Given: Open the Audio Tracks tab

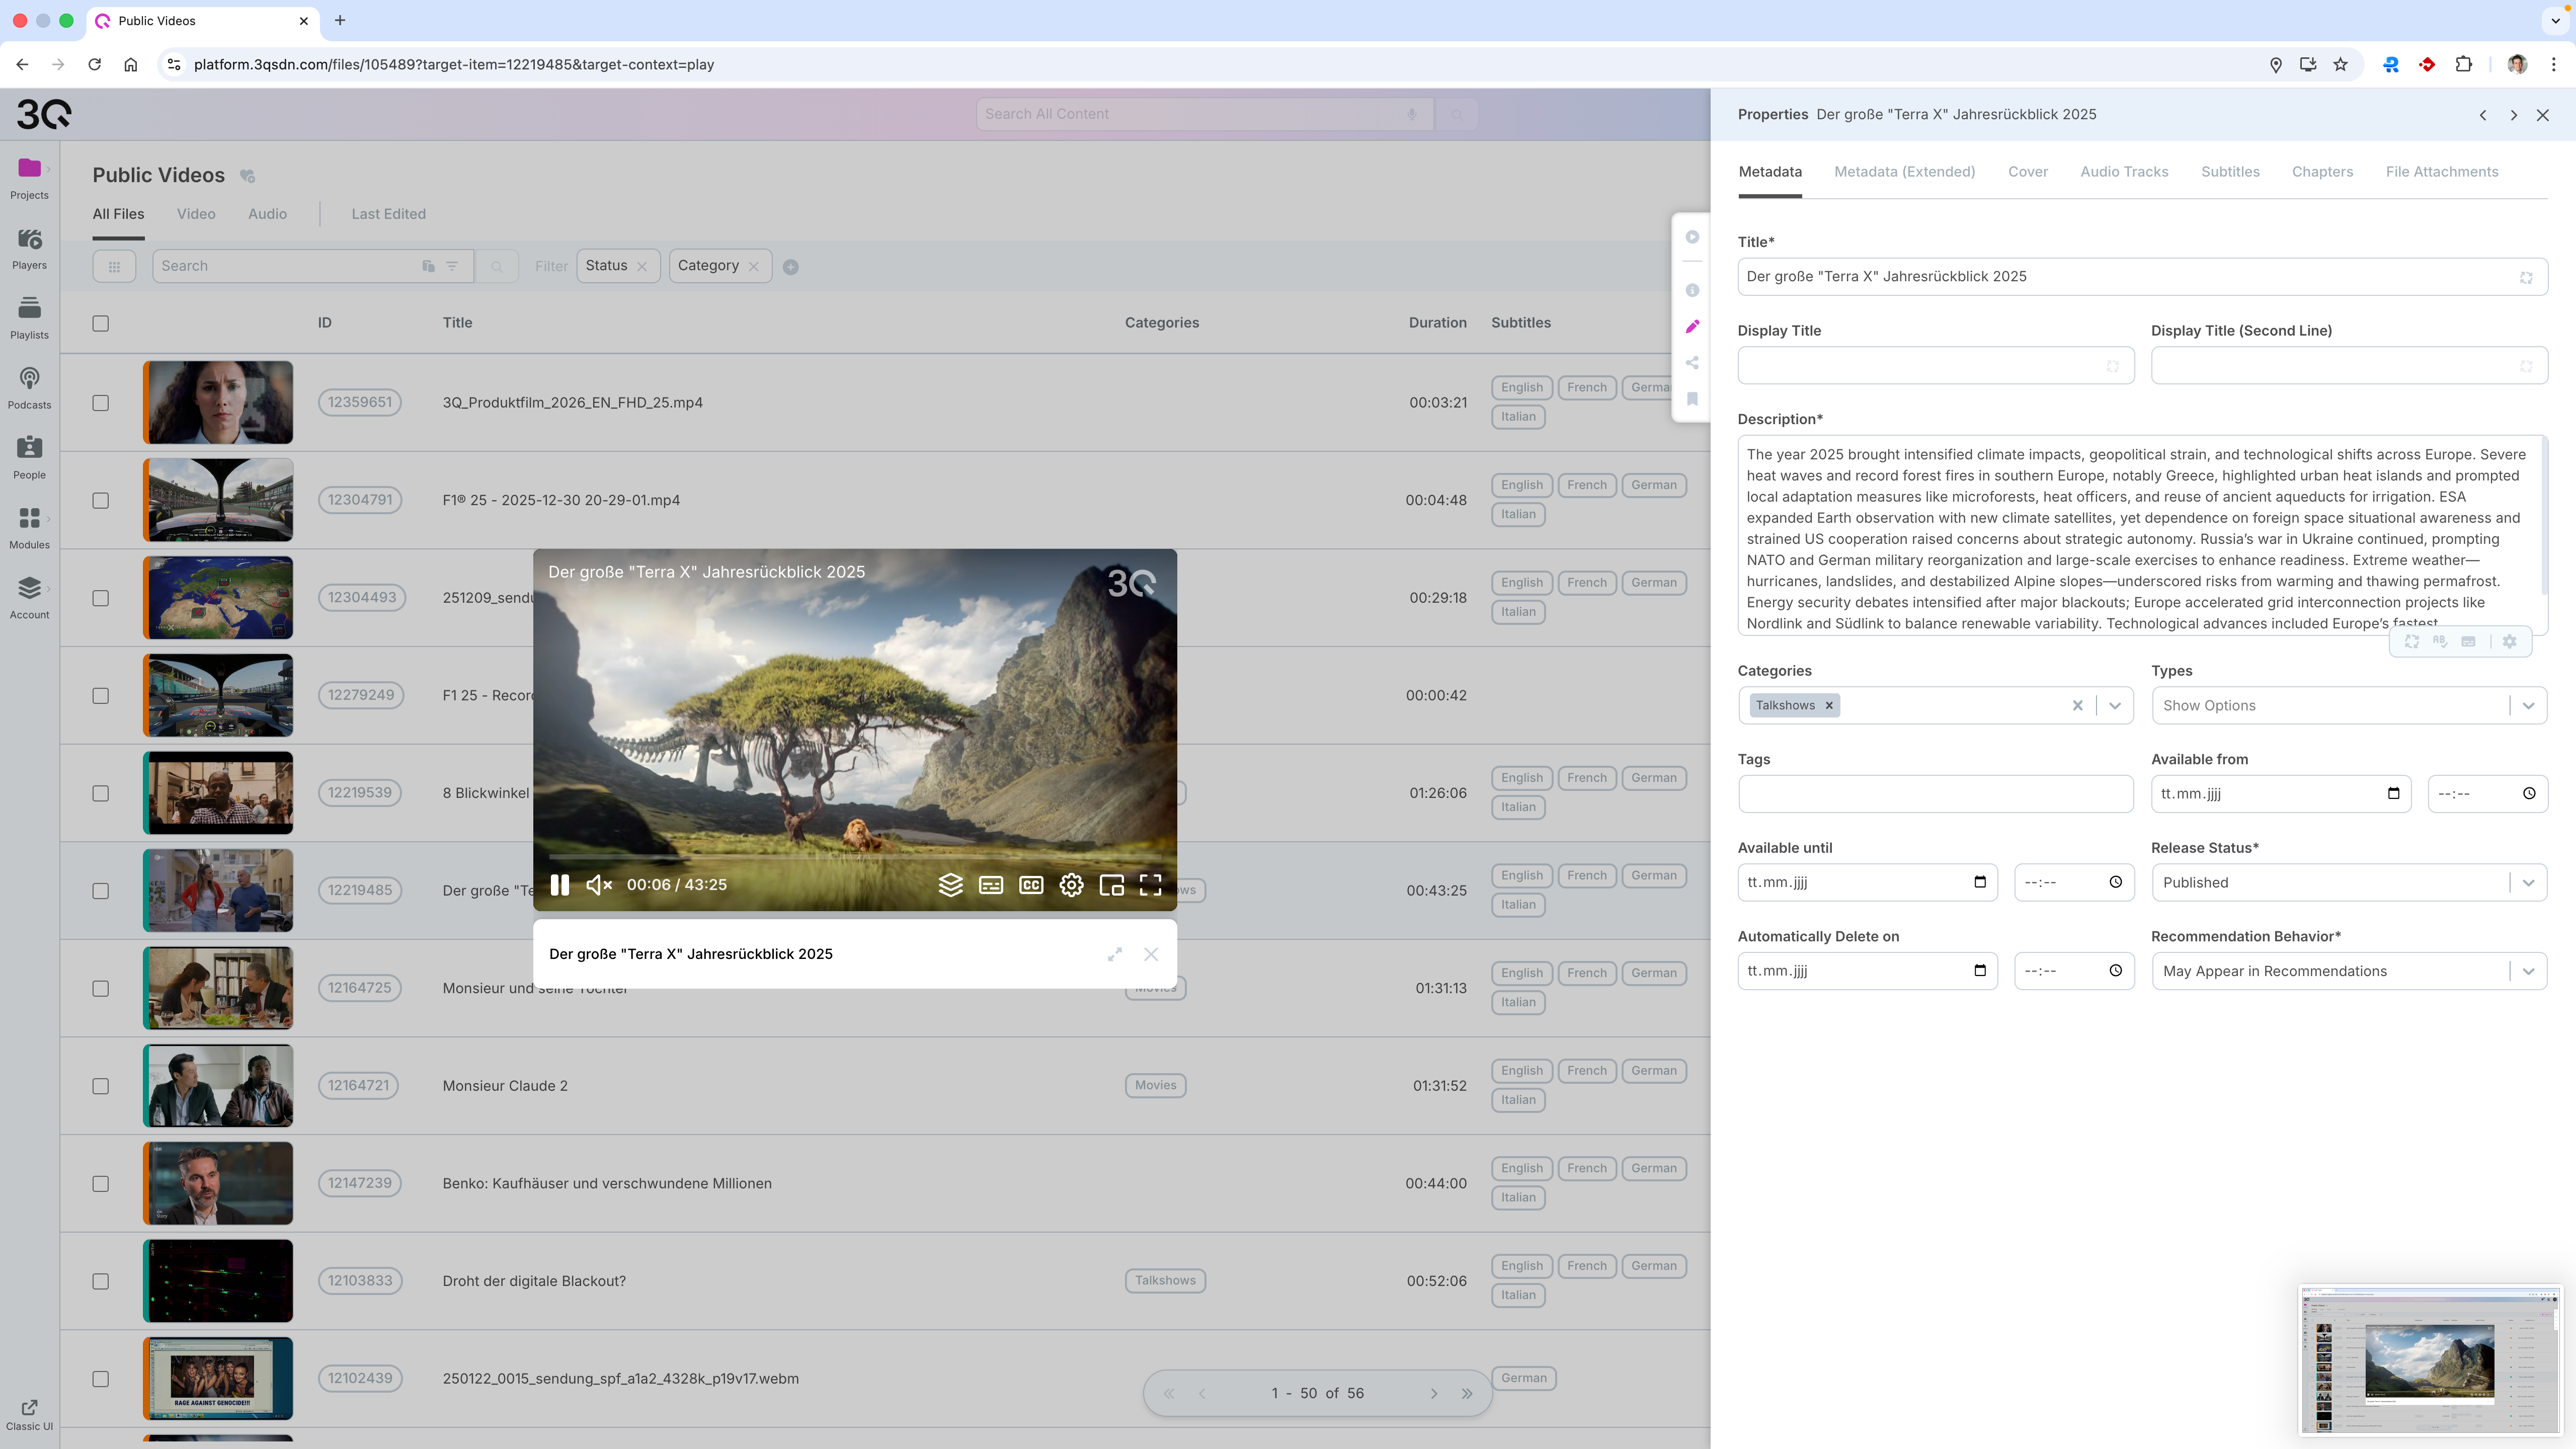Looking at the screenshot, I should (2124, 172).
